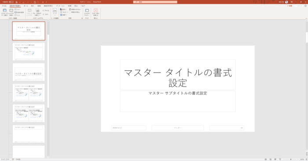Toggle the Footers (フッター) checkbox
The width and height of the screenshot is (308, 161).
coord(44,14)
